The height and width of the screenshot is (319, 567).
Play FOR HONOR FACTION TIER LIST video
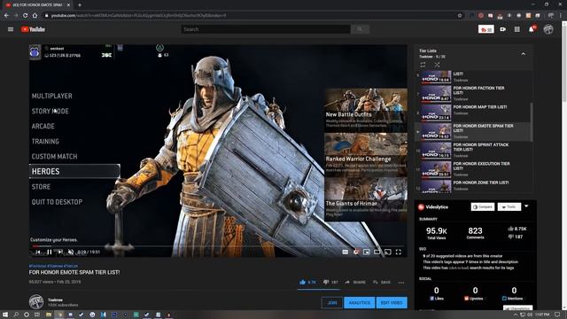473,94
